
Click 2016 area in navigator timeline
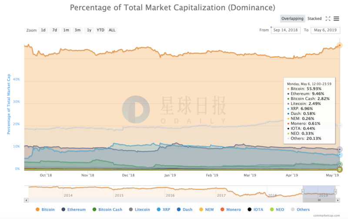[170, 195]
